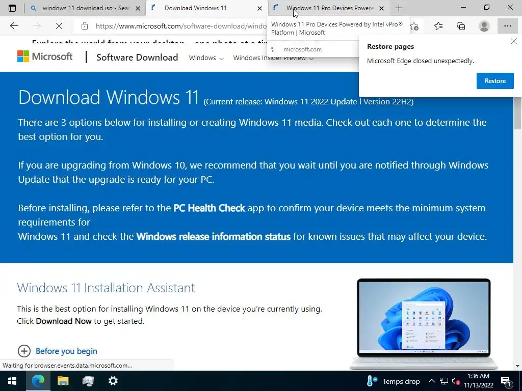
Task: Close the windows 11 download iso search tab
Action: [x=138, y=8]
